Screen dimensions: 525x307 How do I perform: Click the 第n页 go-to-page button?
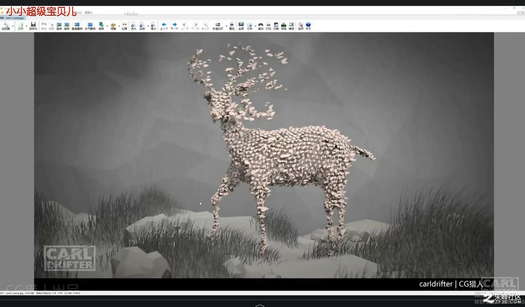pos(205,26)
